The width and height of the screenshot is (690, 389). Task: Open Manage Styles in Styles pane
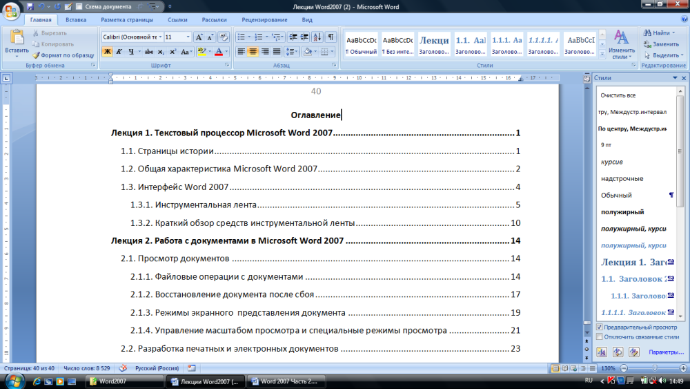tap(633, 352)
